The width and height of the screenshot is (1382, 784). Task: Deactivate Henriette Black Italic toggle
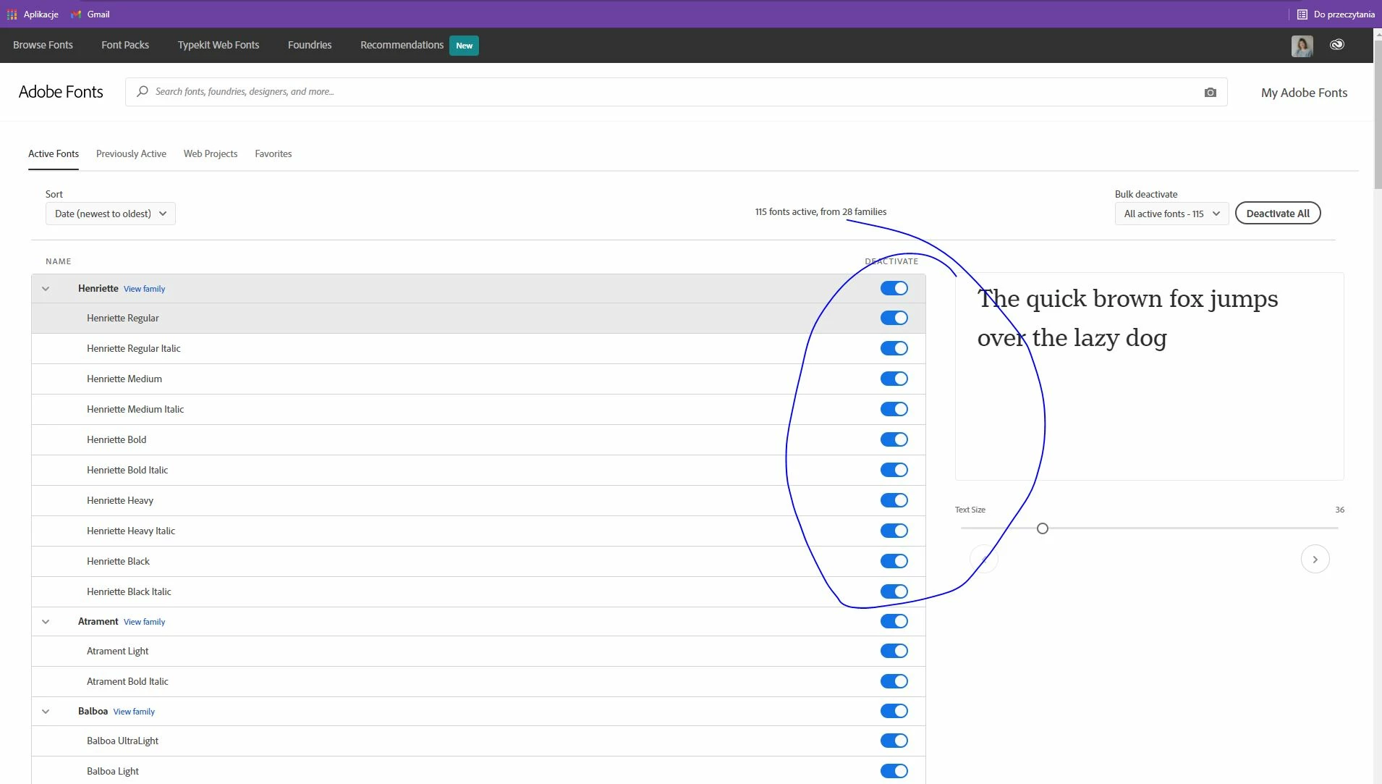click(894, 591)
